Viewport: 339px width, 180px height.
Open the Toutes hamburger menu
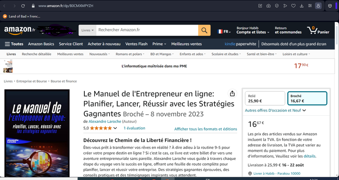(x=14, y=44)
